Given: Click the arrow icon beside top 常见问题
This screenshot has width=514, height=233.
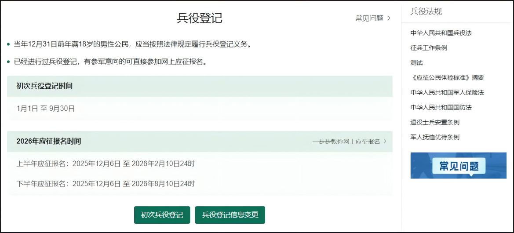Looking at the screenshot, I should pyautogui.click(x=389, y=18).
